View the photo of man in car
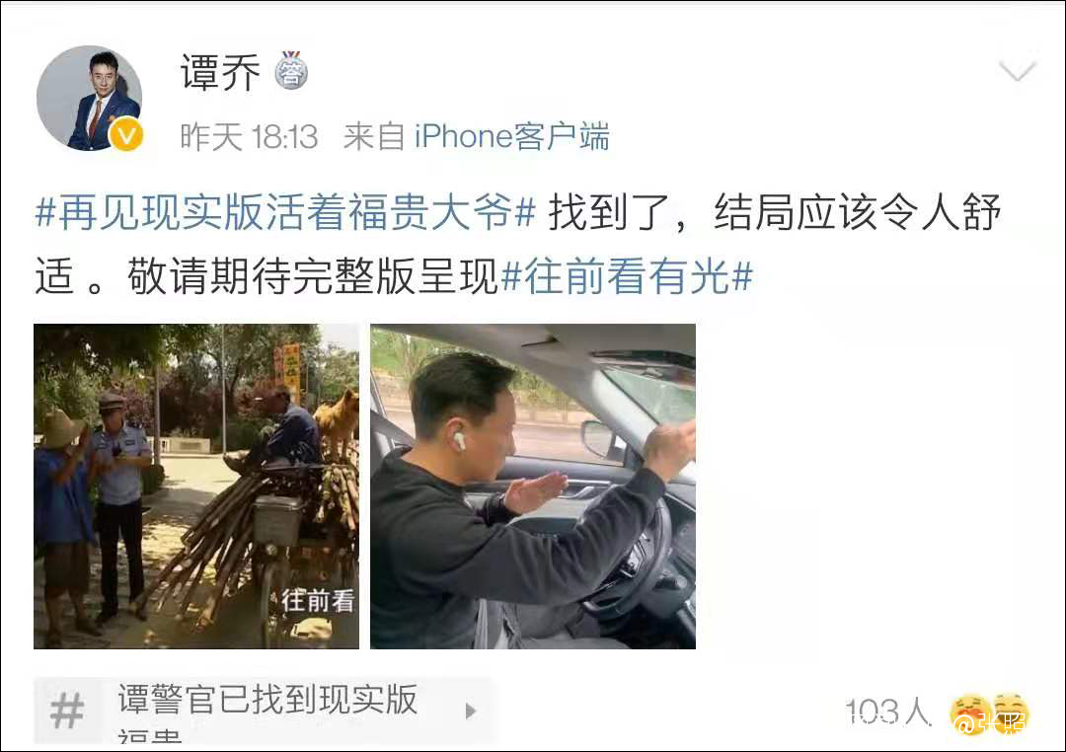Viewport: 1066px width, 752px height. [533, 487]
